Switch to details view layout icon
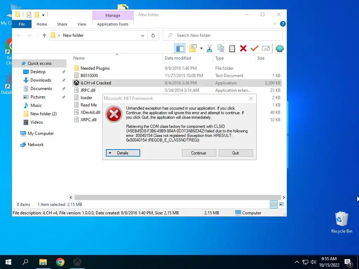The height and width of the screenshot is (269, 359). coord(274,204)
